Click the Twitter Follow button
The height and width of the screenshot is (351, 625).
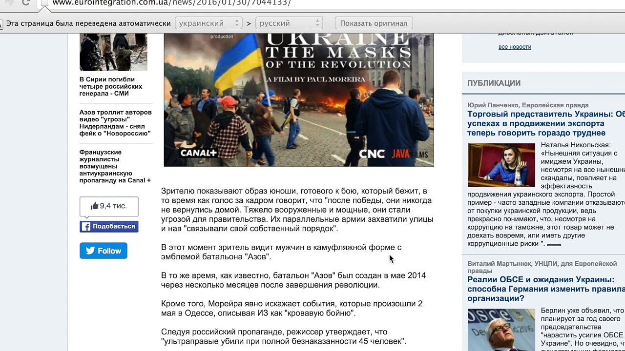click(x=104, y=251)
